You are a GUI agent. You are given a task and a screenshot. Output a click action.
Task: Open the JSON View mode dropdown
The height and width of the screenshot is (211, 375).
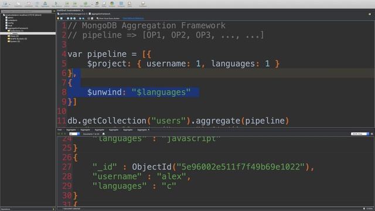tap(360, 134)
